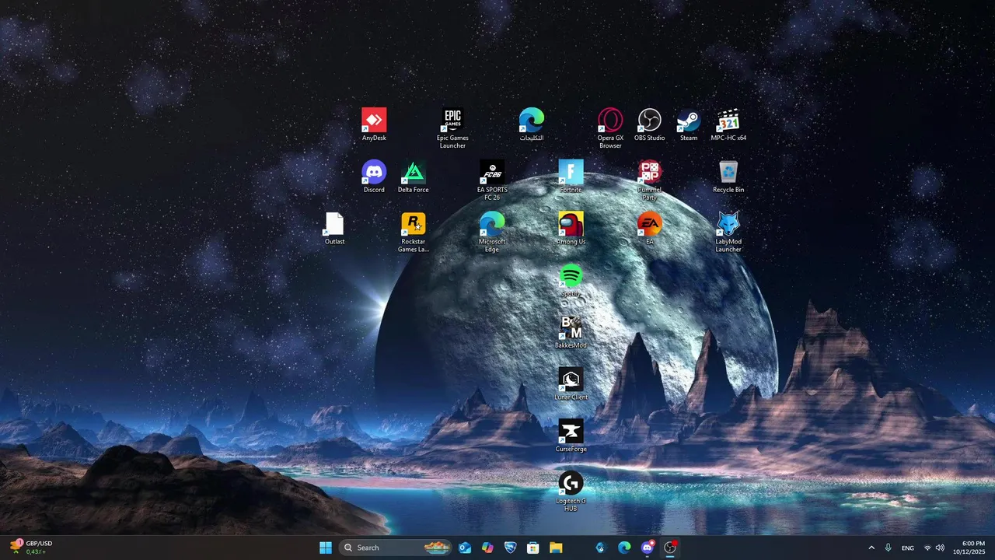Image resolution: width=995 pixels, height=560 pixels.
Task: Select the MPC-HC x64 desktop icon
Action: pos(728,124)
